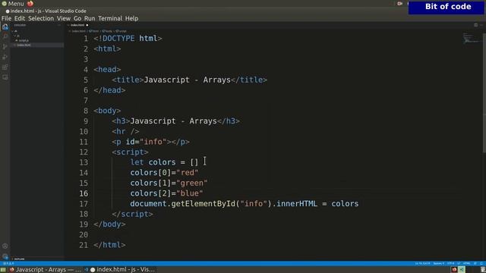The height and width of the screenshot is (273, 486).
Task: Click the feedback icon in the status bar
Action: tap(475, 264)
